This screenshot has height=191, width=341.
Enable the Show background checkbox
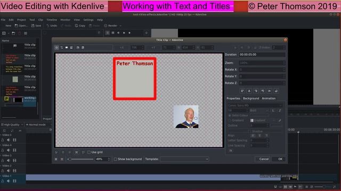116,159
